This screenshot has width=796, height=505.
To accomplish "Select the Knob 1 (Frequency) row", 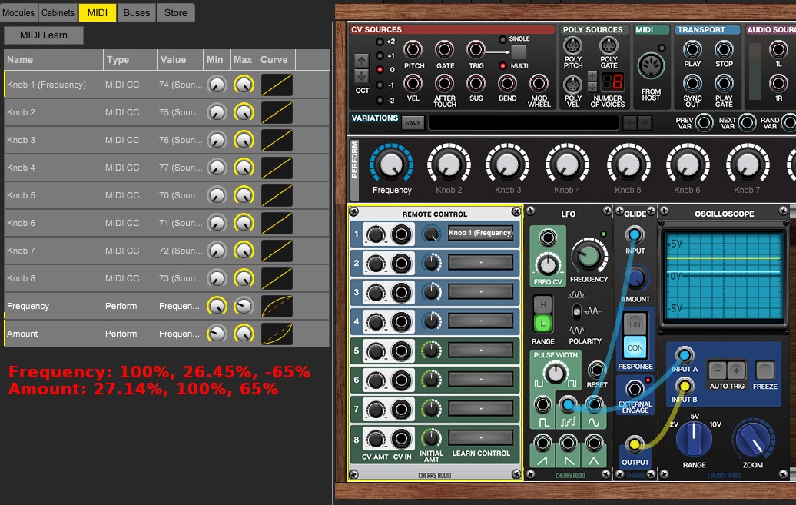I will 167,85.
